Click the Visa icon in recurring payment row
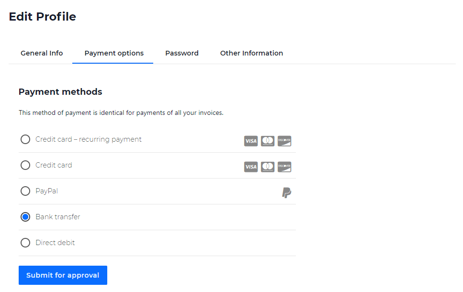Viewport: 463px width, 292px height. (x=251, y=141)
